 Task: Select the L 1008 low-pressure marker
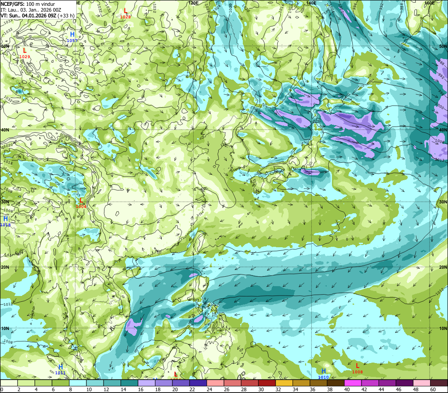pyautogui.click(x=357, y=368)
